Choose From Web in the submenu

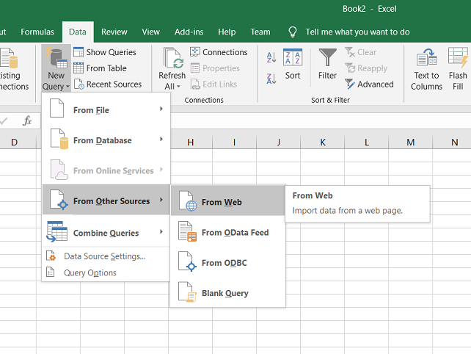228,201
